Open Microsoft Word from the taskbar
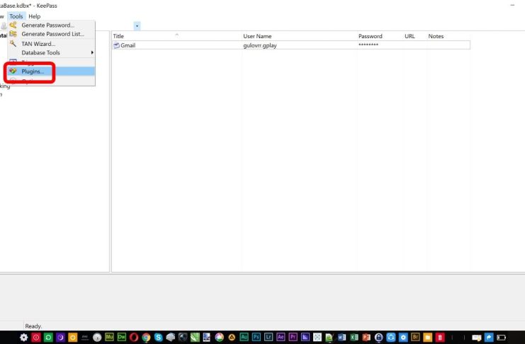525x344 pixels. coord(342,338)
